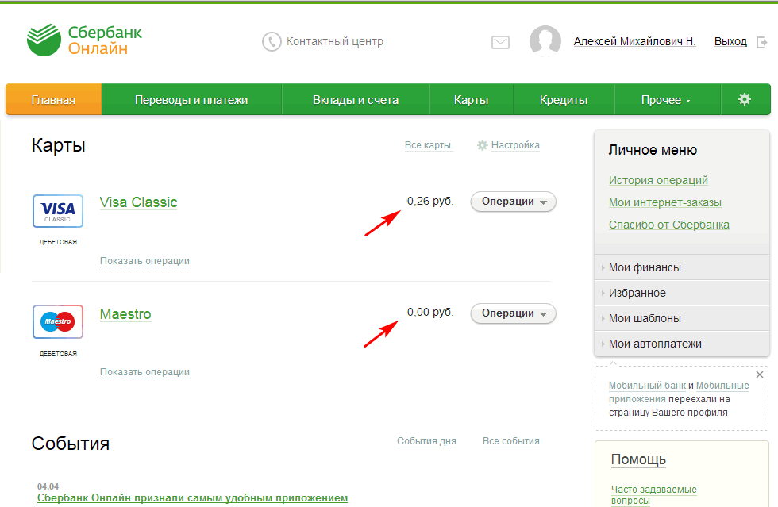Viewport: 778px width, 507px height.
Task: Click the Visa Classic card image
Action: coord(58,211)
